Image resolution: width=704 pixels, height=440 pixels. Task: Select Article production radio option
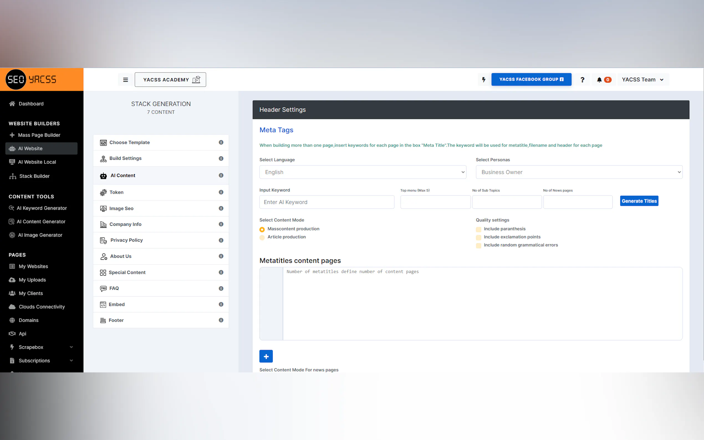262,237
